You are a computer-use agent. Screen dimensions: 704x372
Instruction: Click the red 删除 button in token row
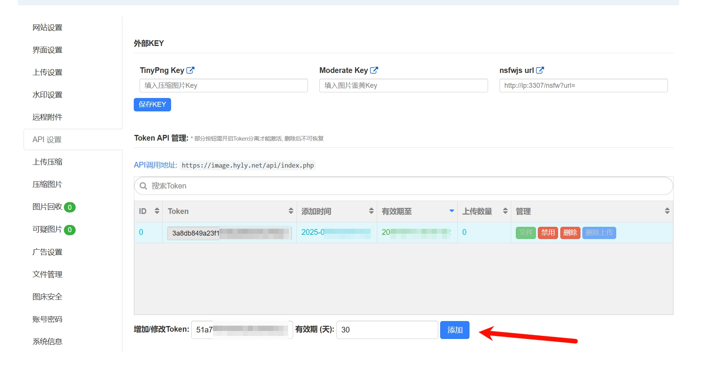coord(570,233)
